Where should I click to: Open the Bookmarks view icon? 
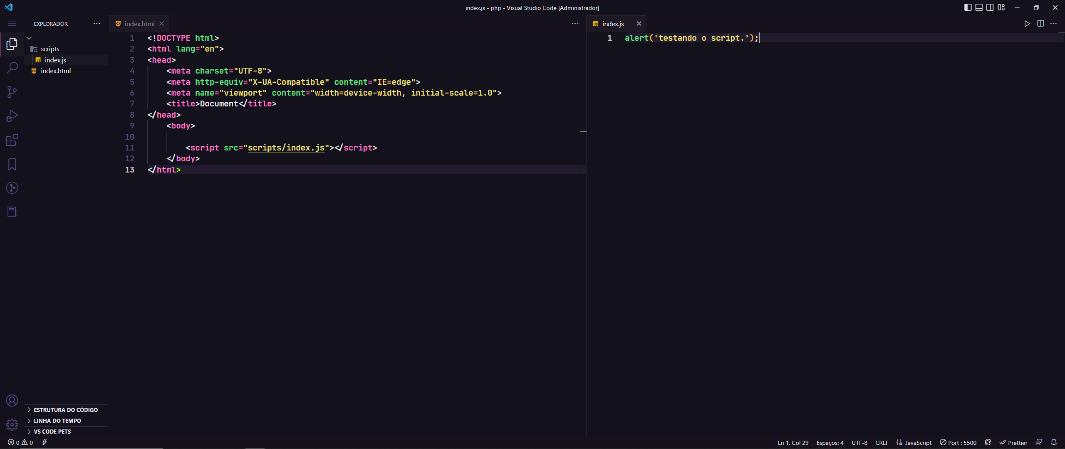[12, 164]
